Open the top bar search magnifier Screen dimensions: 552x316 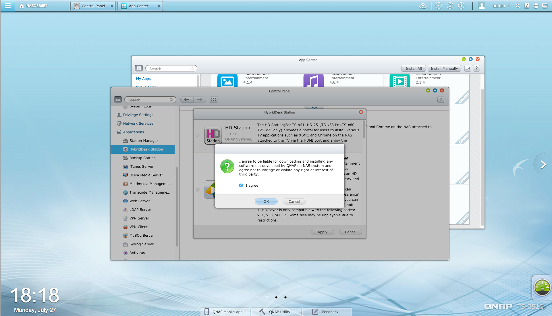(x=518, y=6)
